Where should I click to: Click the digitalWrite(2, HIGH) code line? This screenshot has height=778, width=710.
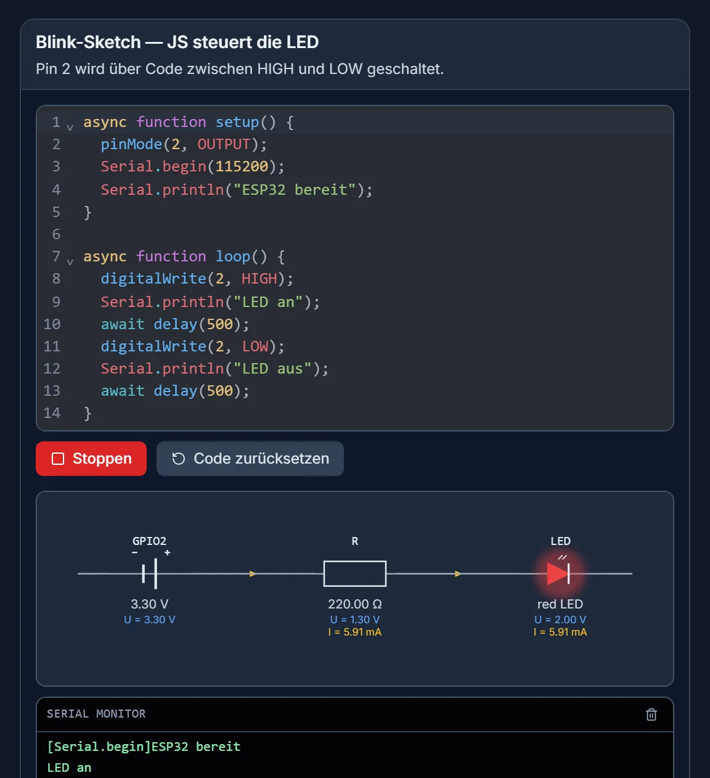pos(197,279)
